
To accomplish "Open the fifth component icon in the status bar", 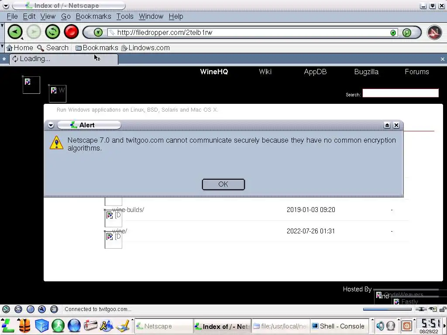I will point(54,309).
